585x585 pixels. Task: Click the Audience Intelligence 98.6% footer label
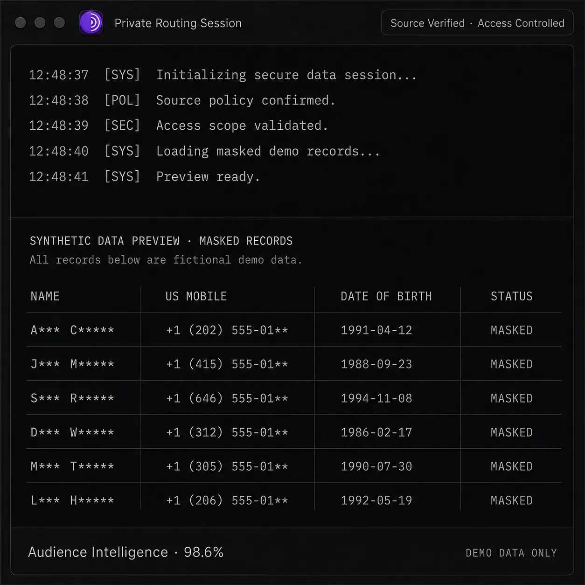(125, 552)
